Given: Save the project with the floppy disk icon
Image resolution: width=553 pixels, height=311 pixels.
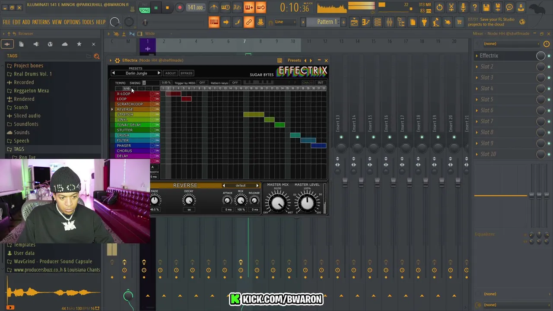Looking at the screenshot, I should 486,7.
